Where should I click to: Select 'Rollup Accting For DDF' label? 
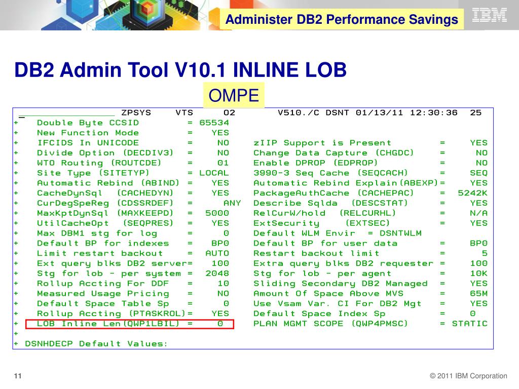103,284
